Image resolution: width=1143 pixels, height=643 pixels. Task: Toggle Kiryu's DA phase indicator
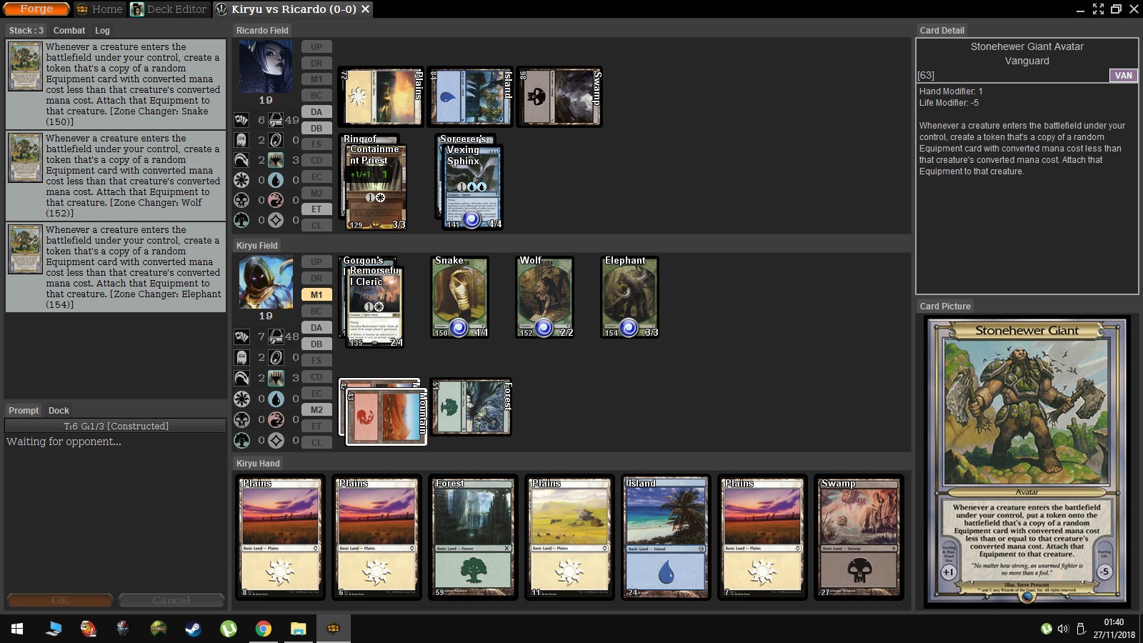(316, 327)
